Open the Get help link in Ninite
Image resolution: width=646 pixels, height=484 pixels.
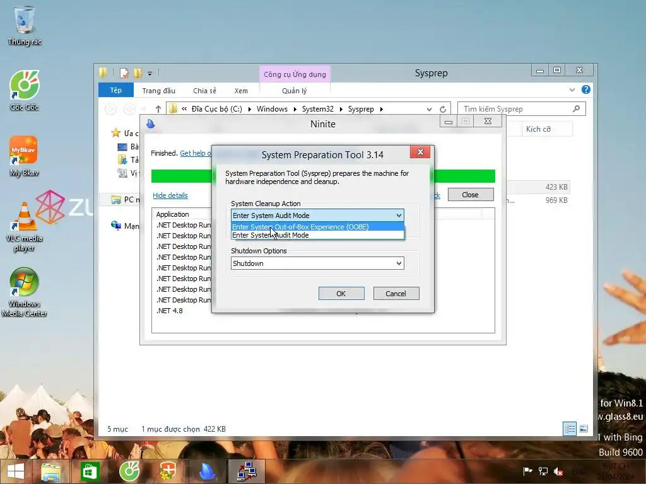pos(196,153)
